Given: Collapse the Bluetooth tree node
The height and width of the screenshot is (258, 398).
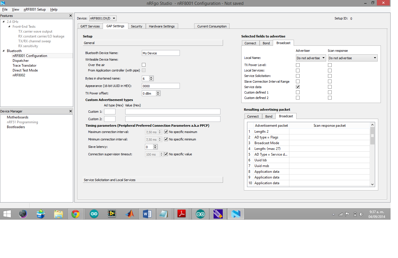Looking at the screenshot, I should pos(3,51).
